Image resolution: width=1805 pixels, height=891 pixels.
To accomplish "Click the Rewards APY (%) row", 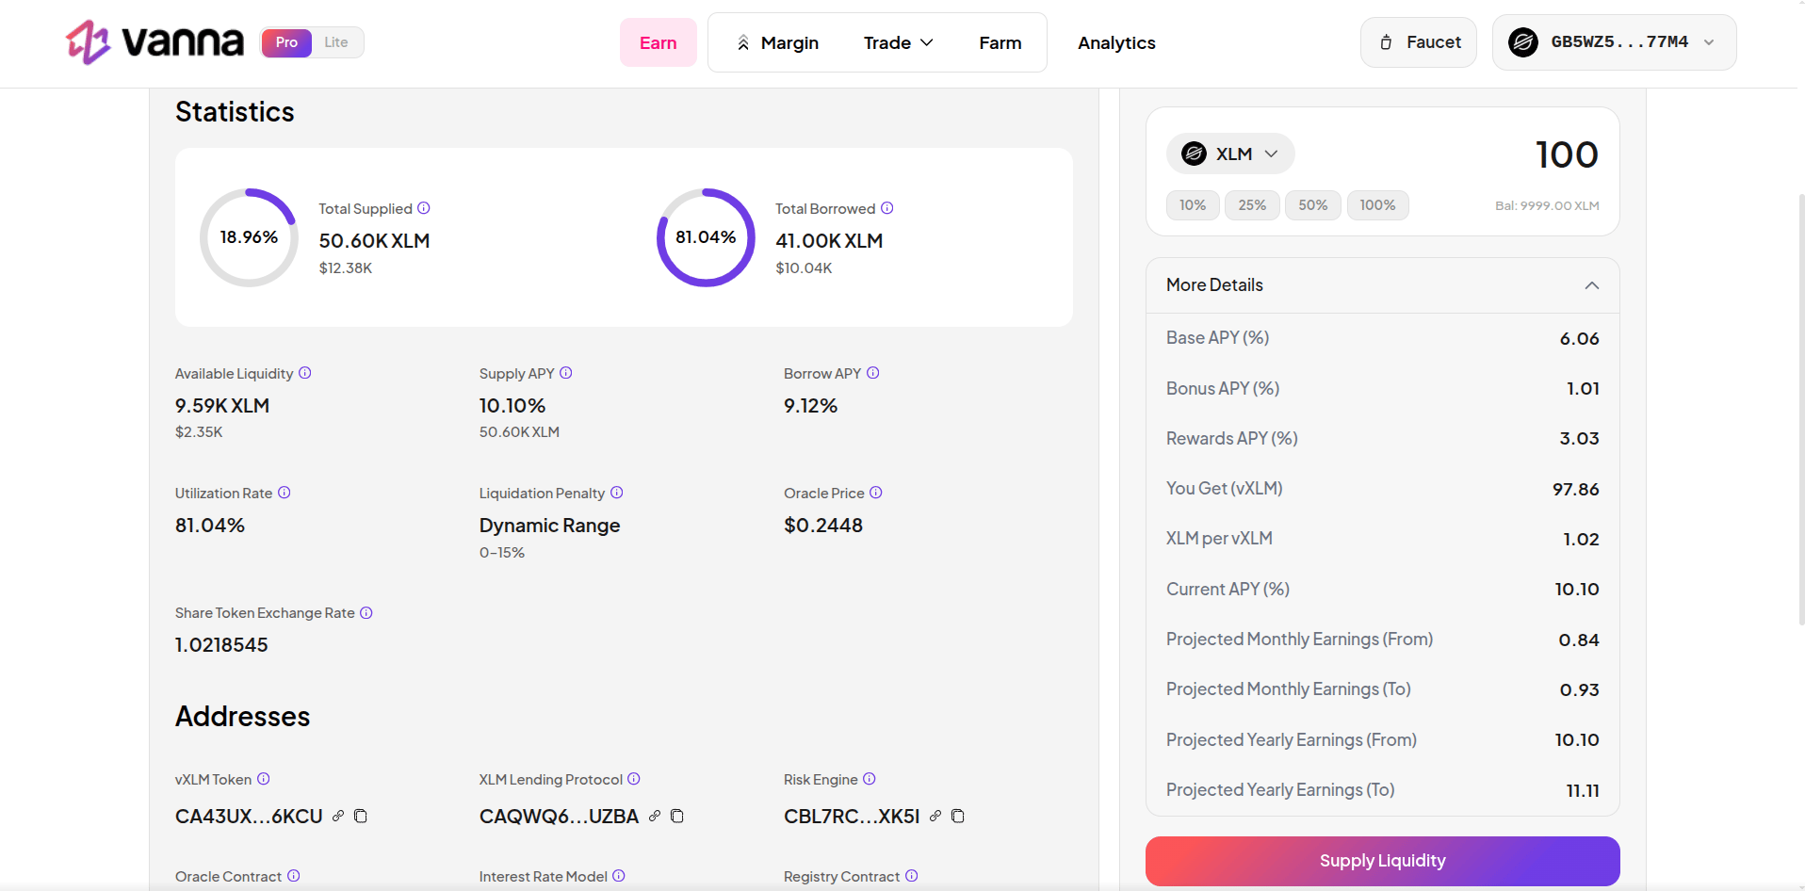I will pos(1383,439).
